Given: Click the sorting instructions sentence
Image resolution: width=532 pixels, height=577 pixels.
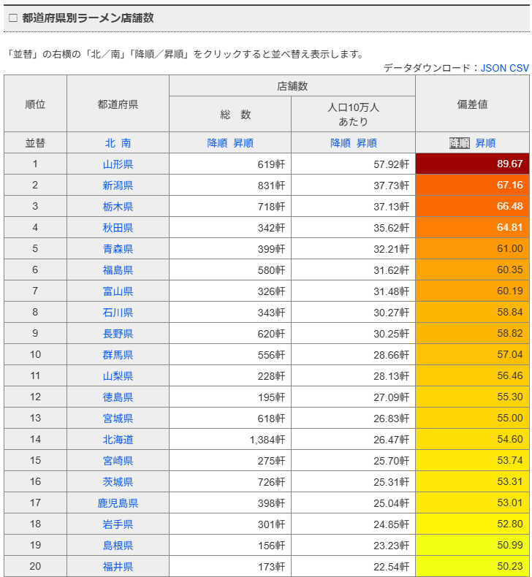Looking at the screenshot, I should pos(186,54).
